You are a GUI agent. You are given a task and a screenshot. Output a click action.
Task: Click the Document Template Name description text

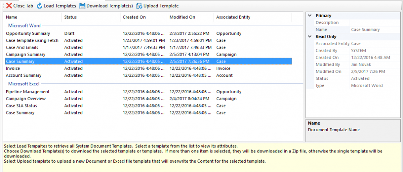click(334, 130)
